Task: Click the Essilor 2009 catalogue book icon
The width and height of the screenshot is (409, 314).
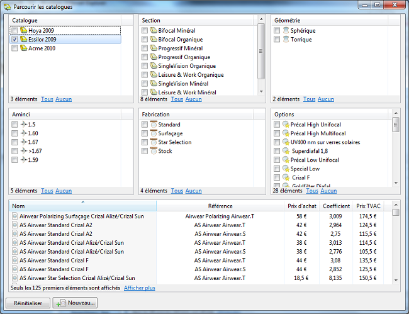Action: pyautogui.click(x=23, y=39)
